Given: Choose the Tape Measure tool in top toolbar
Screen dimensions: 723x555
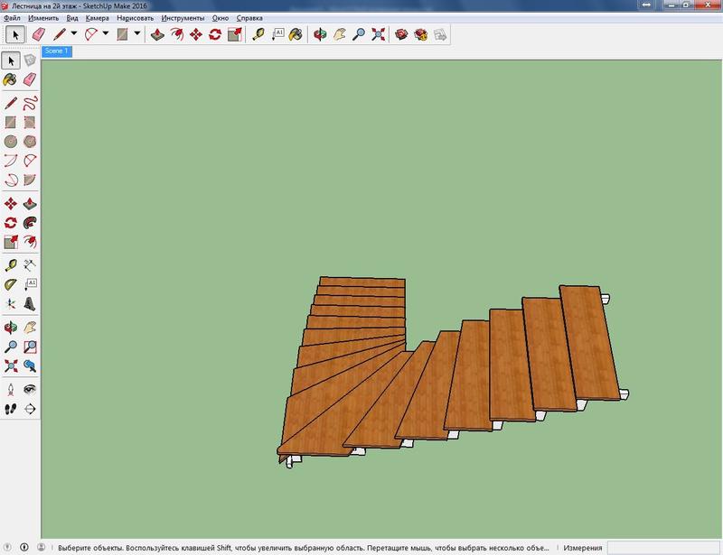Looking at the screenshot, I should 258,34.
